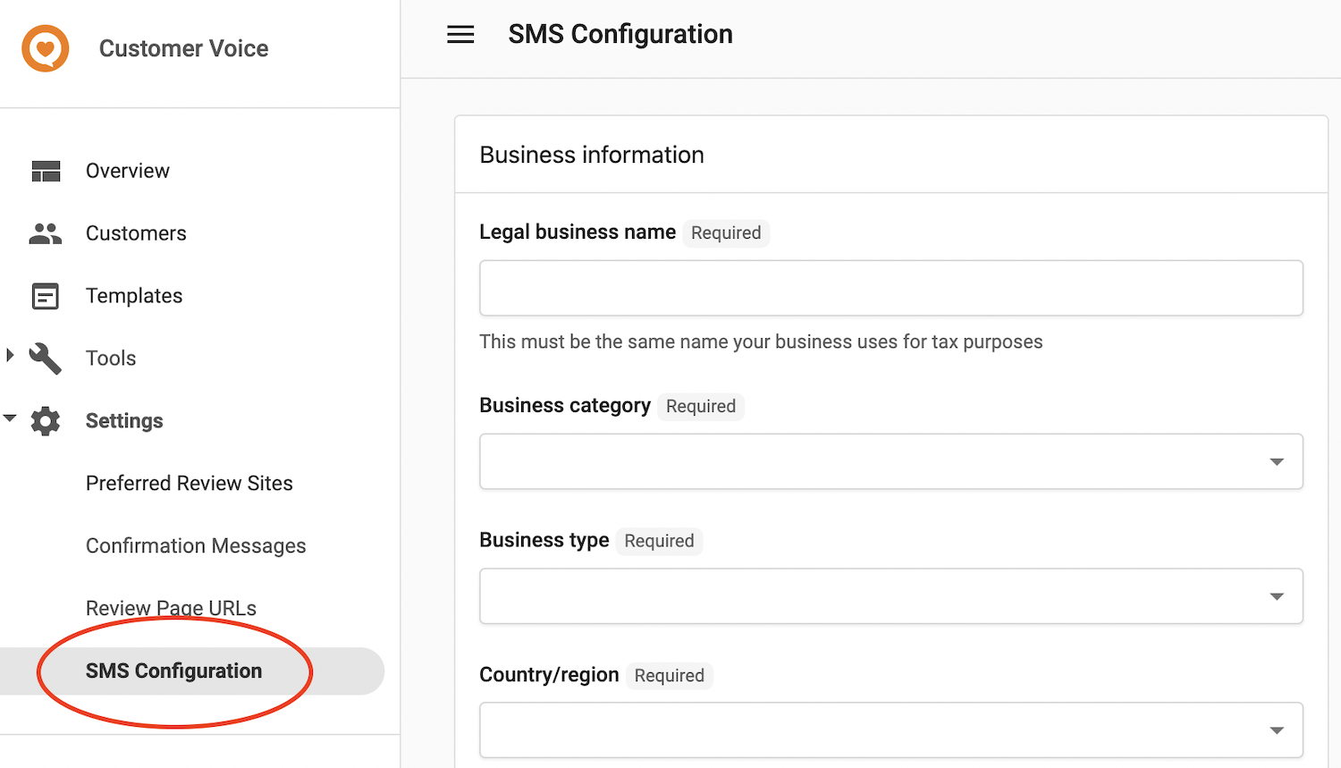Open the Country/region dropdown

point(891,730)
